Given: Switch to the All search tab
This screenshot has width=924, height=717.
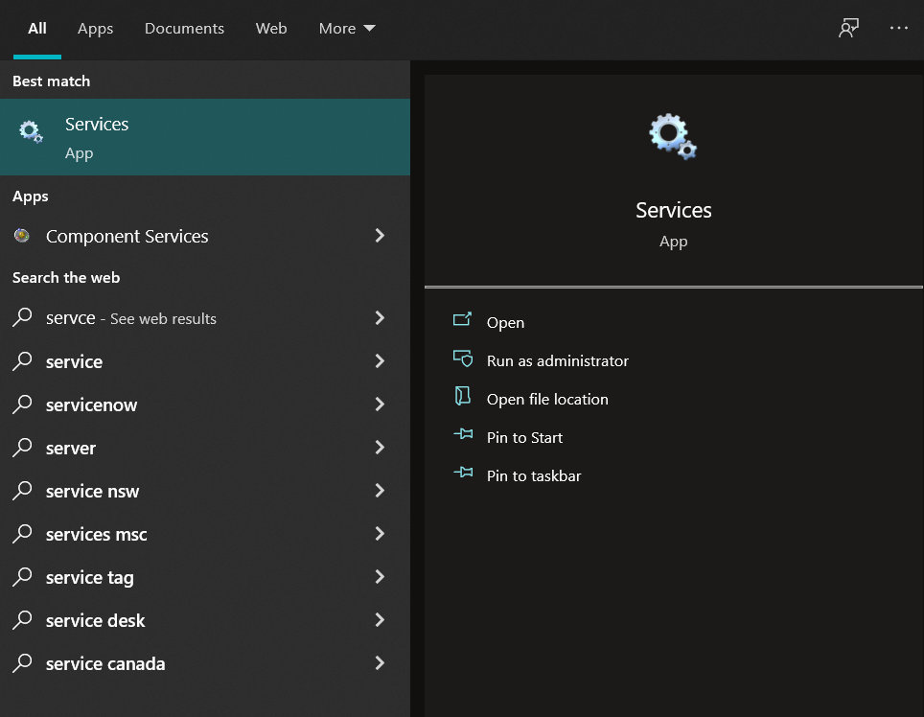Looking at the screenshot, I should pyautogui.click(x=37, y=29).
